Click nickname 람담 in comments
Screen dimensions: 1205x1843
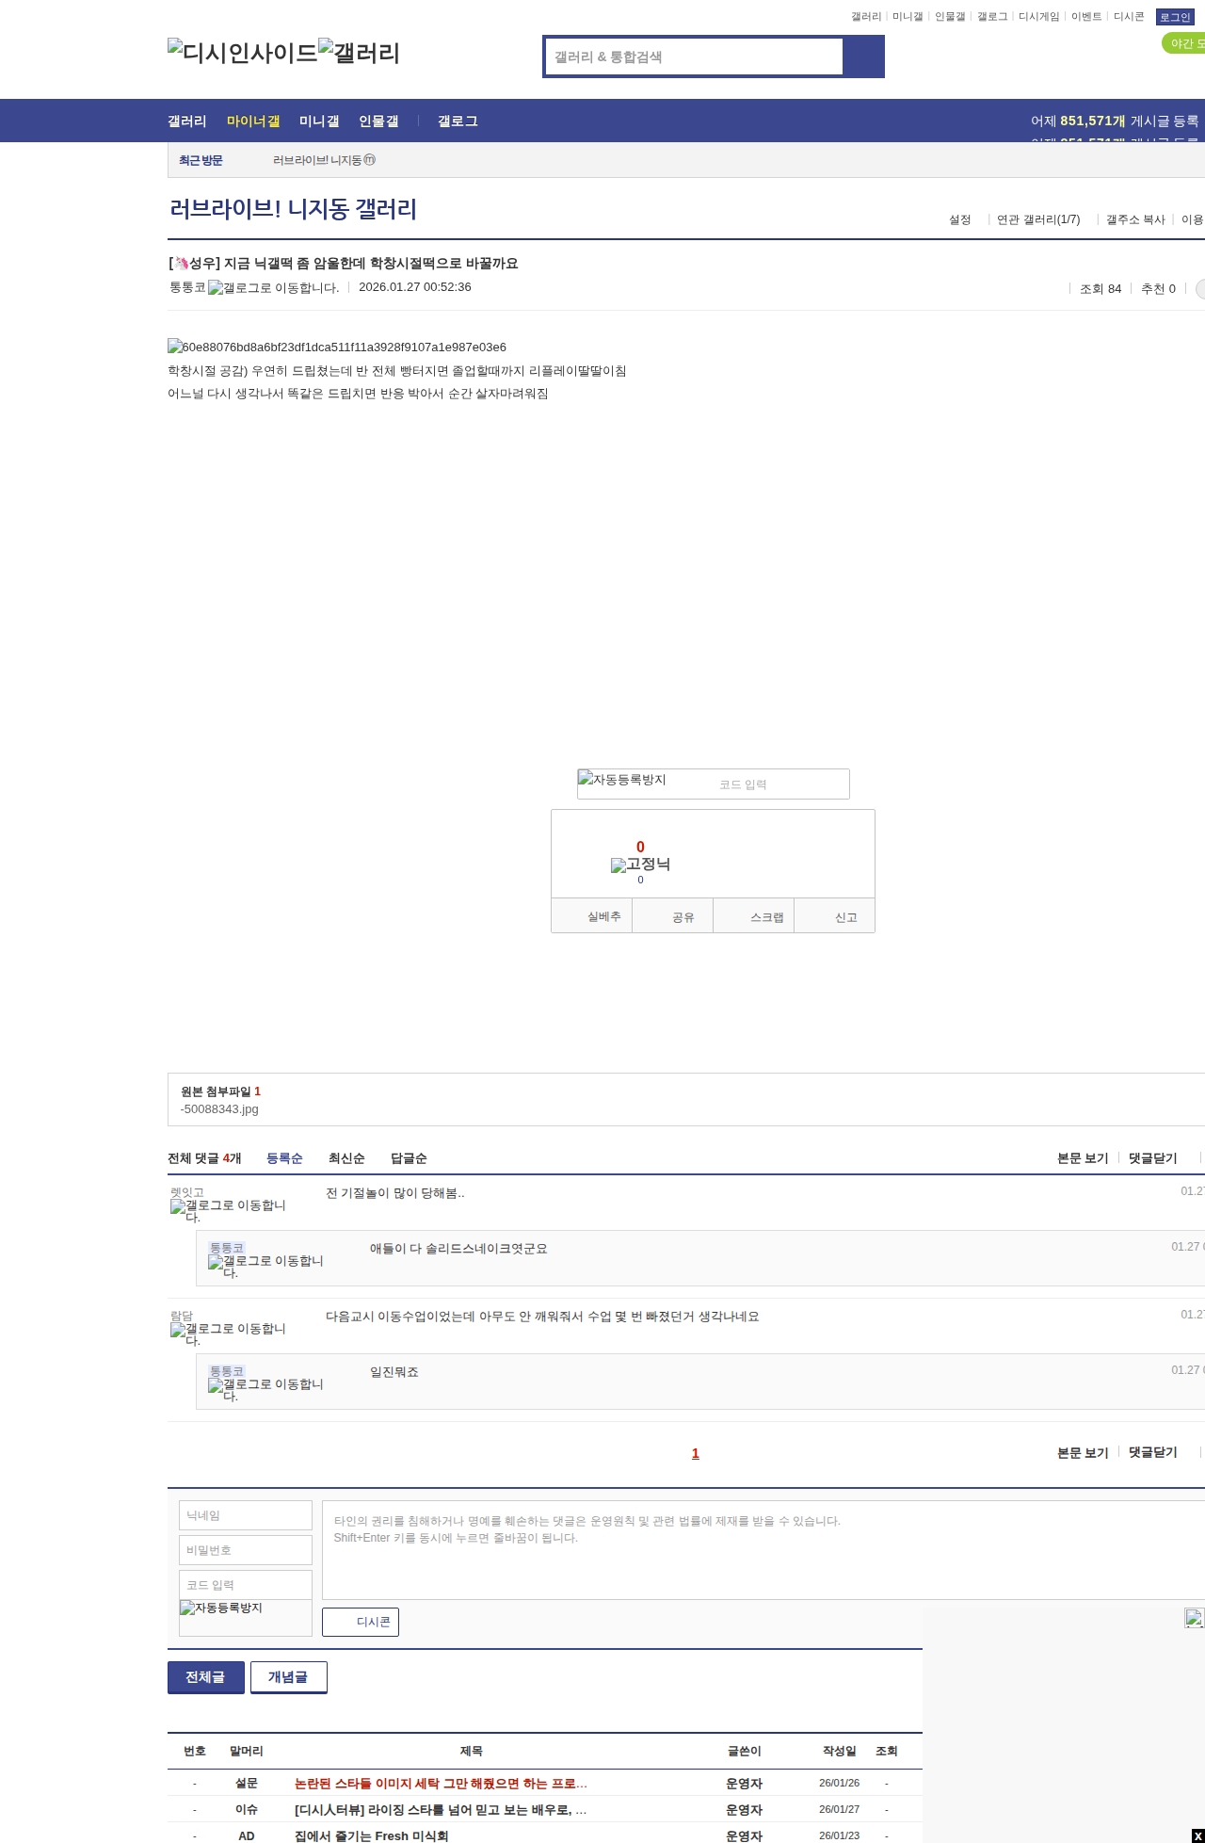pos(182,1316)
